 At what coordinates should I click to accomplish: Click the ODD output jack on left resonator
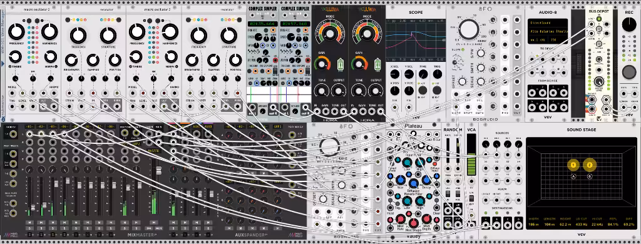tap(105, 107)
